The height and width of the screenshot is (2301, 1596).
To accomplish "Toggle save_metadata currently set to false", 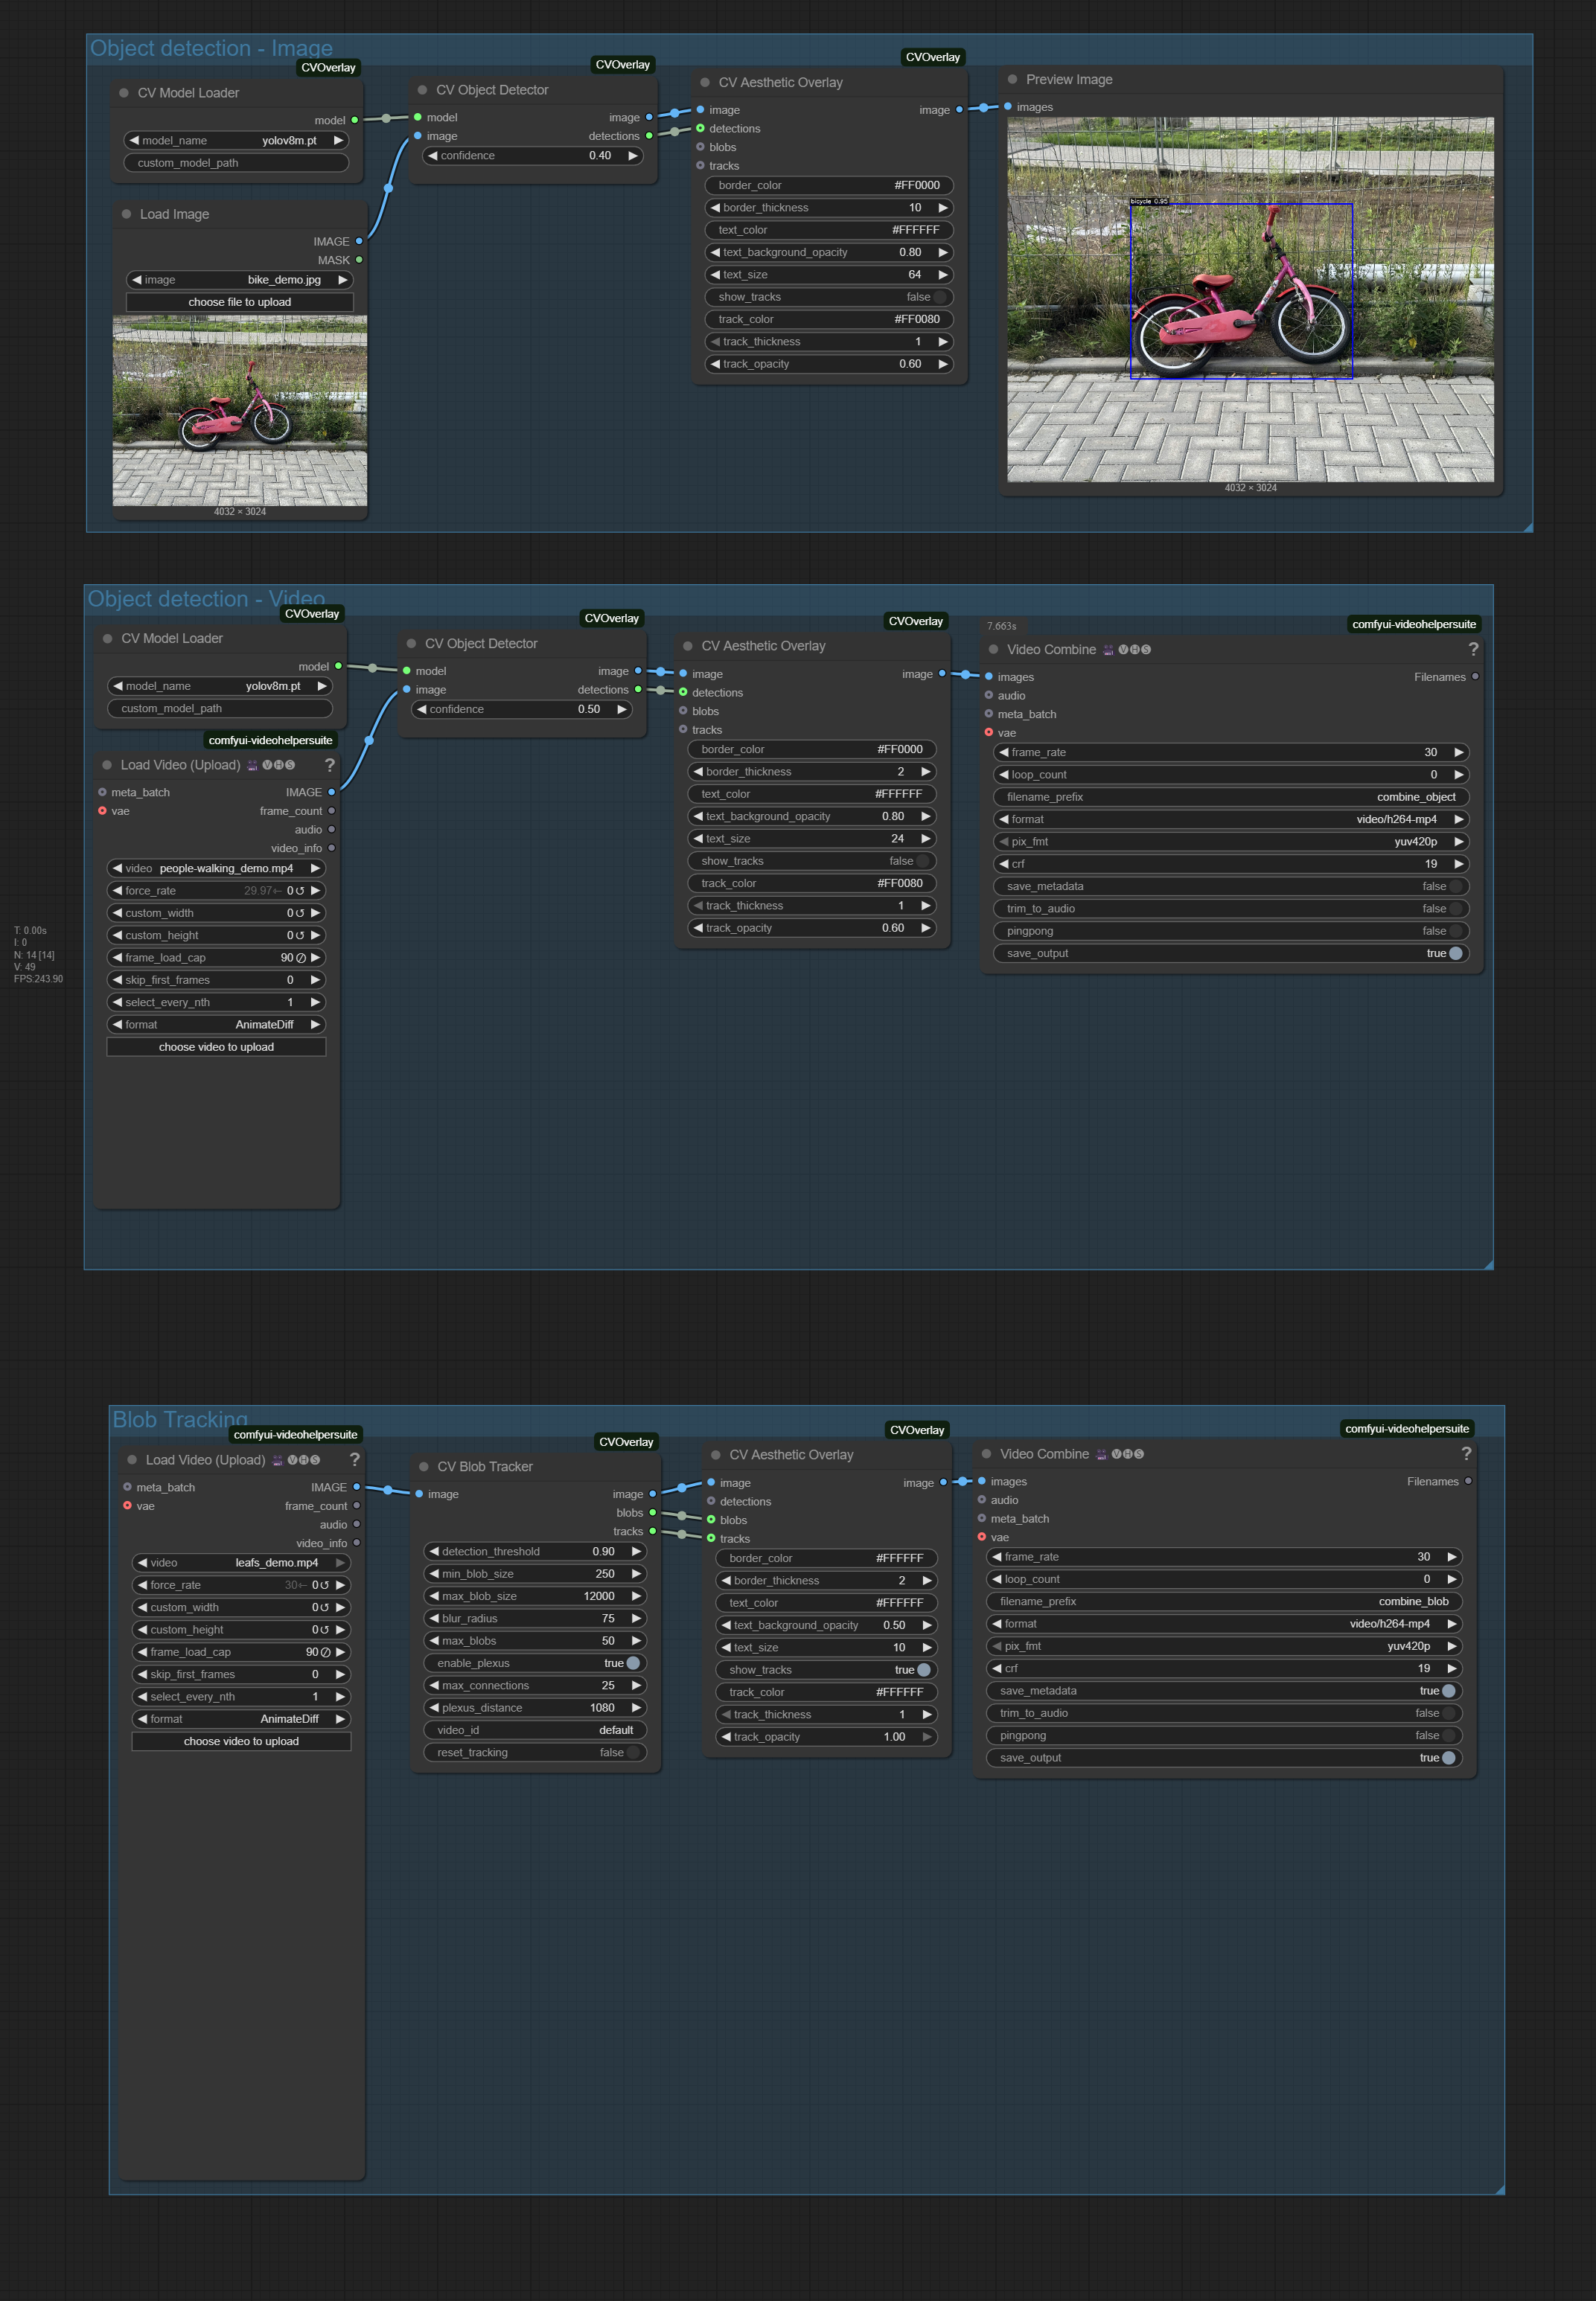I will (x=1231, y=886).
